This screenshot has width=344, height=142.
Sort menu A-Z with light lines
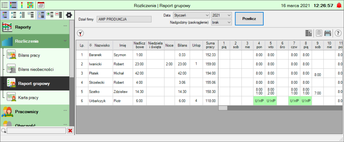coord(13,15)
